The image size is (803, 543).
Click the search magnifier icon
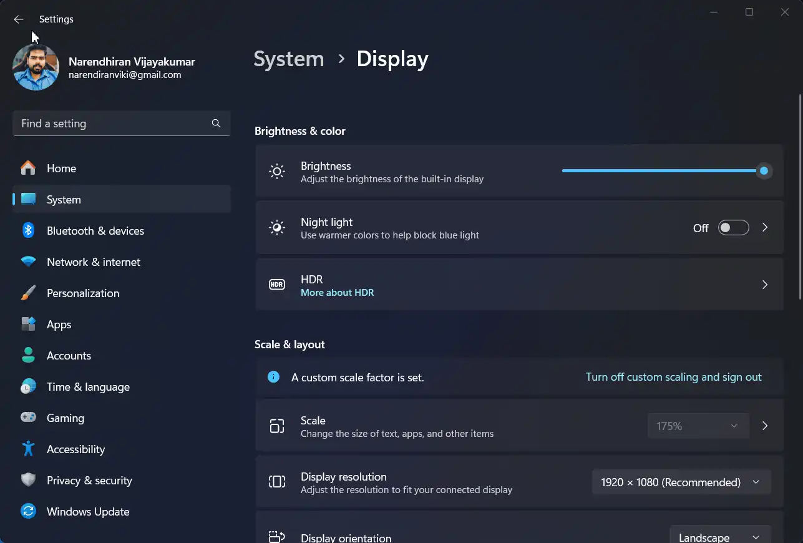pos(216,123)
